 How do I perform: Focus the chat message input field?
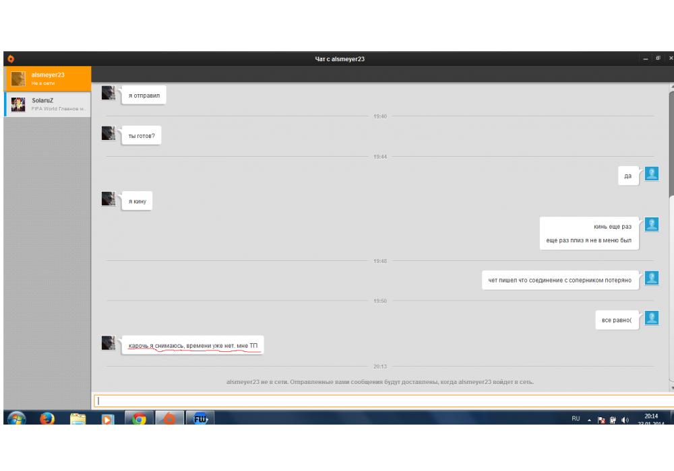[x=384, y=400]
